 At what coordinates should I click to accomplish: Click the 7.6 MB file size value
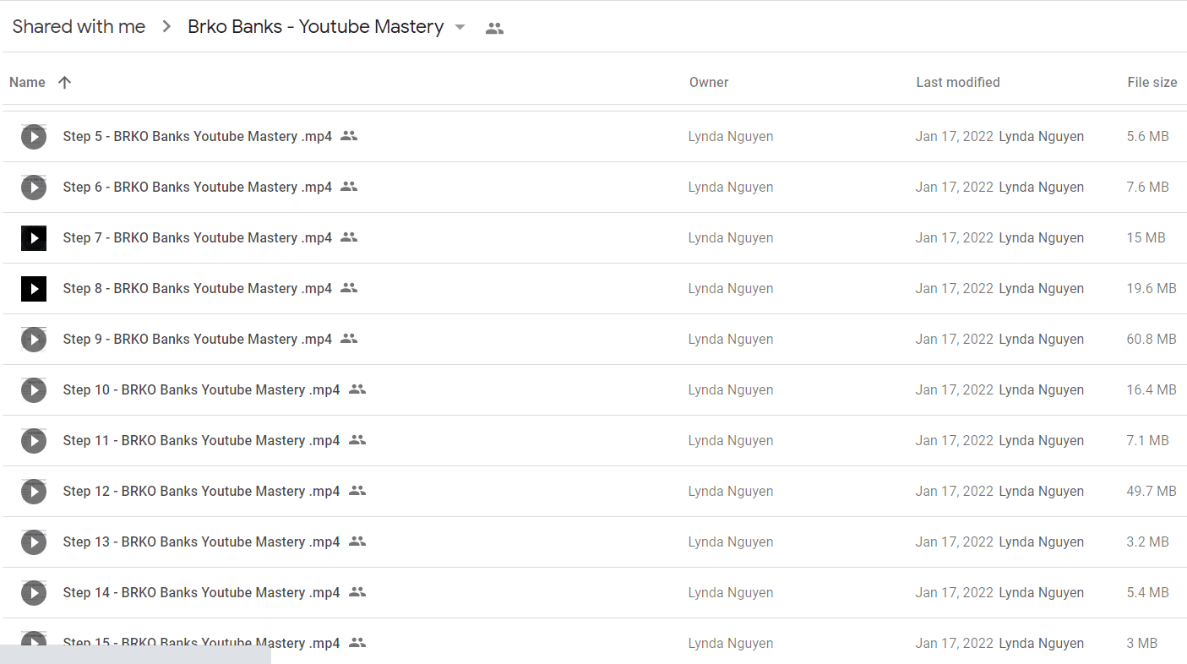tap(1147, 187)
